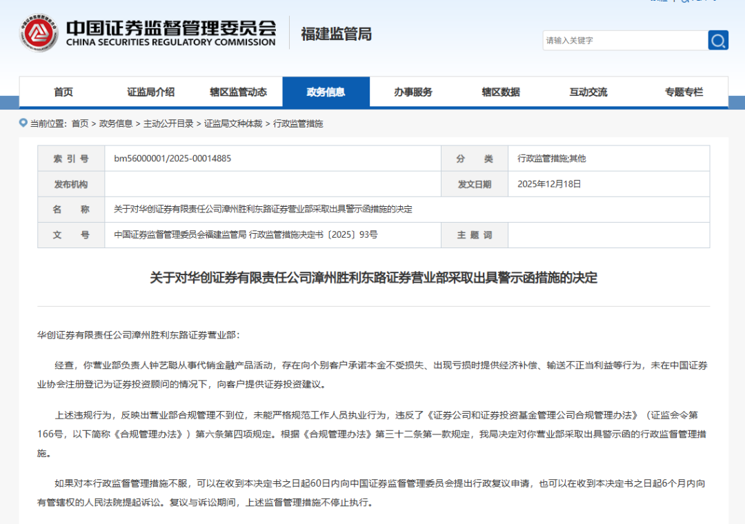Image resolution: width=745 pixels, height=524 pixels.
Task: Open the 专题专栏 navigation item
Action: (683, 91)
